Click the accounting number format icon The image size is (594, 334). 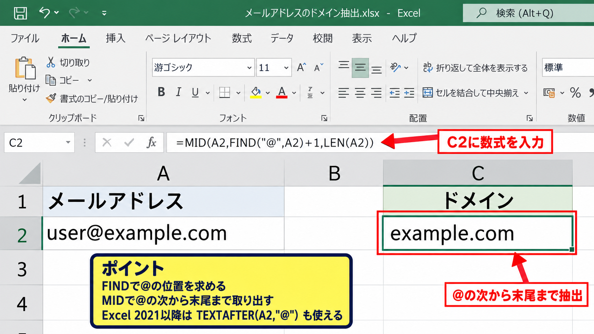click(x=549, y=93)
